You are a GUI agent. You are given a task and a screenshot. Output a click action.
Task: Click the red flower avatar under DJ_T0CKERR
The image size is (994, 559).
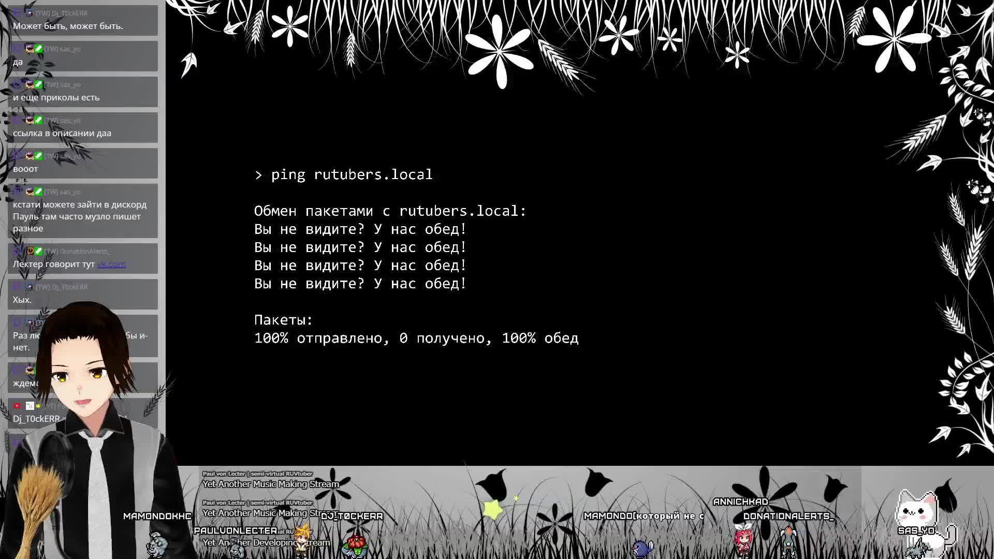(x=357, y=545)
